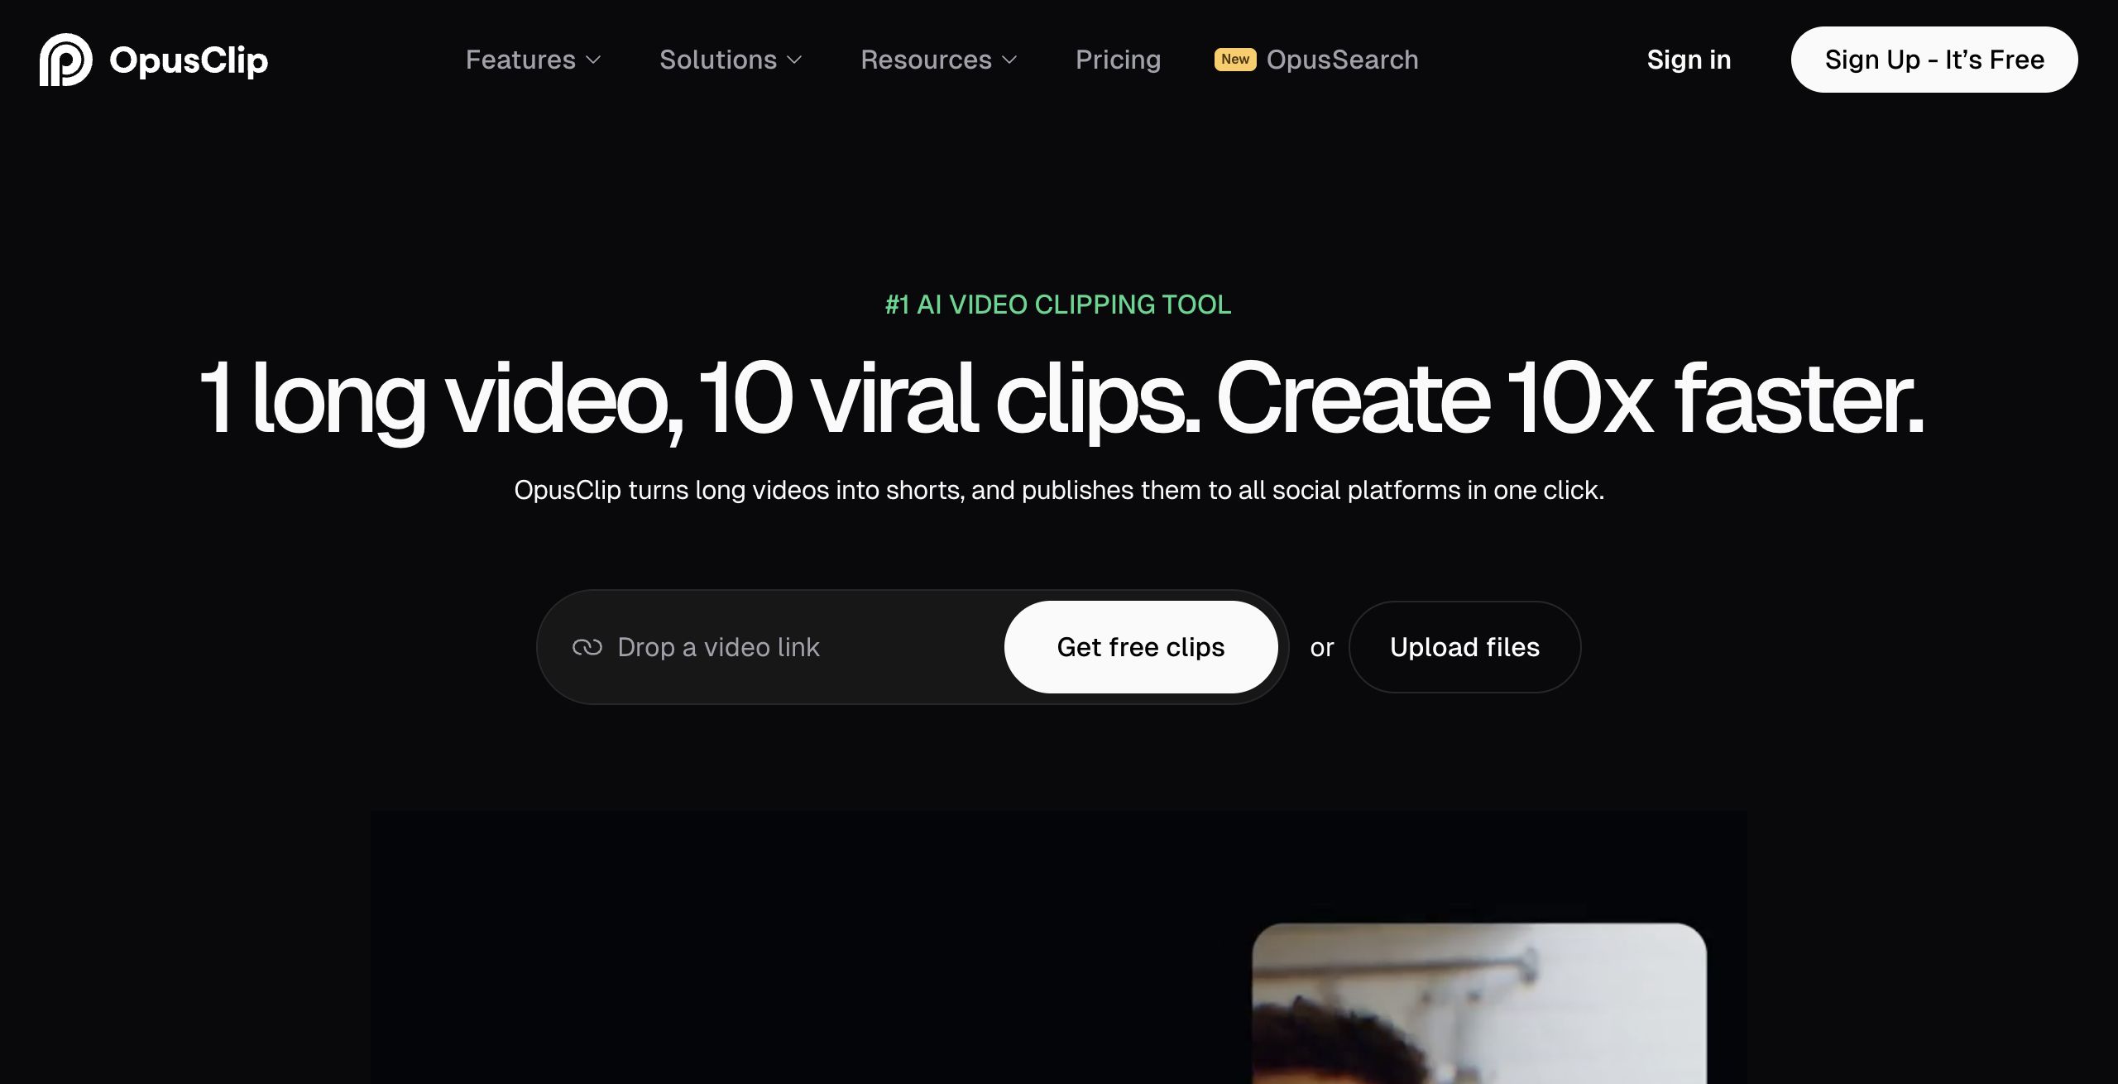The image size is (2118, 1084).
Task: Click the Sign in link
Action: click(x=1689, y=60)
